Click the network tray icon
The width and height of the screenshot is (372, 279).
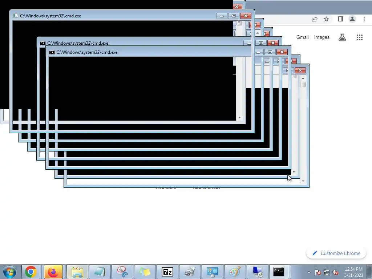327,272
